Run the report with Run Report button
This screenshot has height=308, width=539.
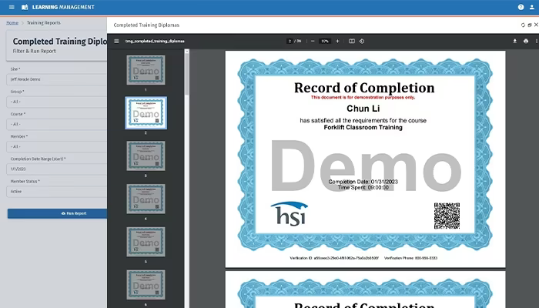[57, 213]
